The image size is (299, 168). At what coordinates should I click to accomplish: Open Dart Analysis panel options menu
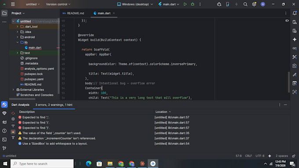[280, 105]
